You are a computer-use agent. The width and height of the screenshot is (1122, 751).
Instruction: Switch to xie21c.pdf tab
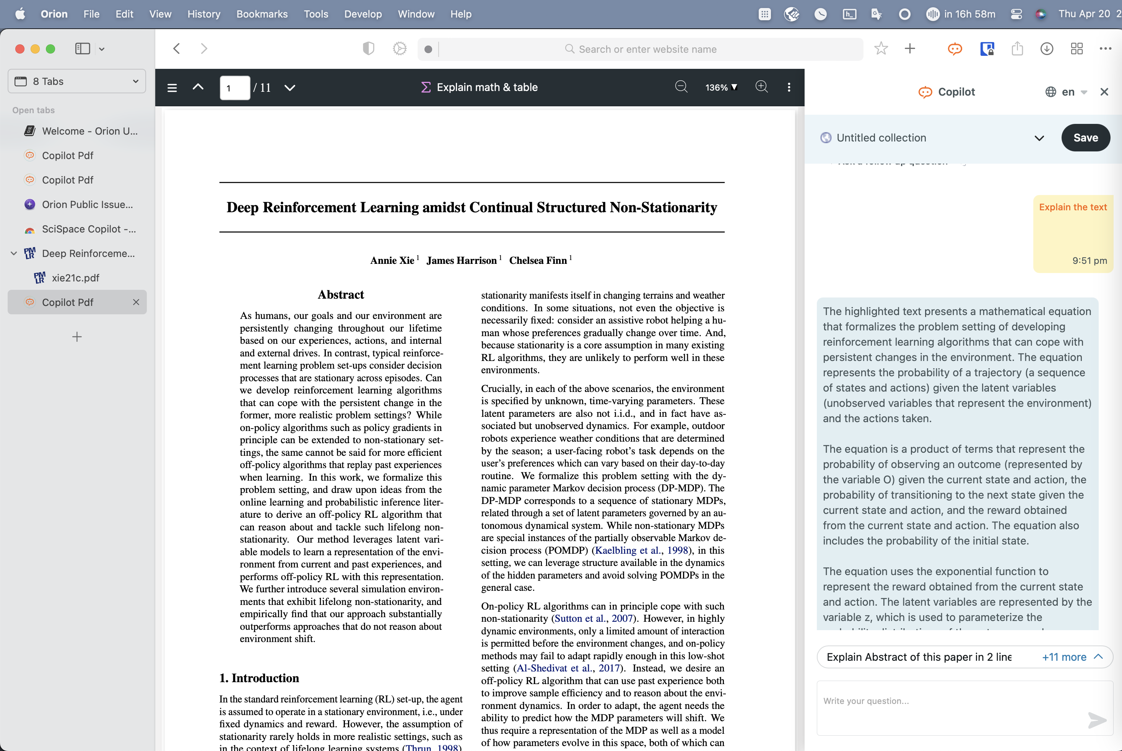(75, 278)
